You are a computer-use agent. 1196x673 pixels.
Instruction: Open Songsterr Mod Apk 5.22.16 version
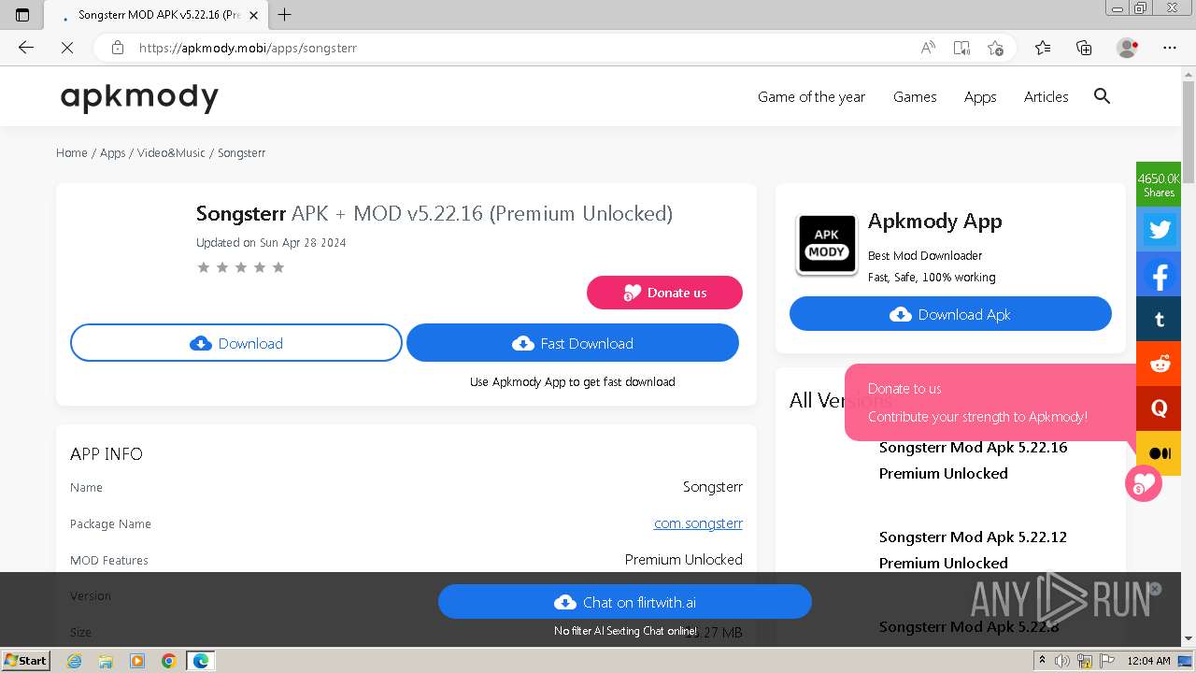973,460
